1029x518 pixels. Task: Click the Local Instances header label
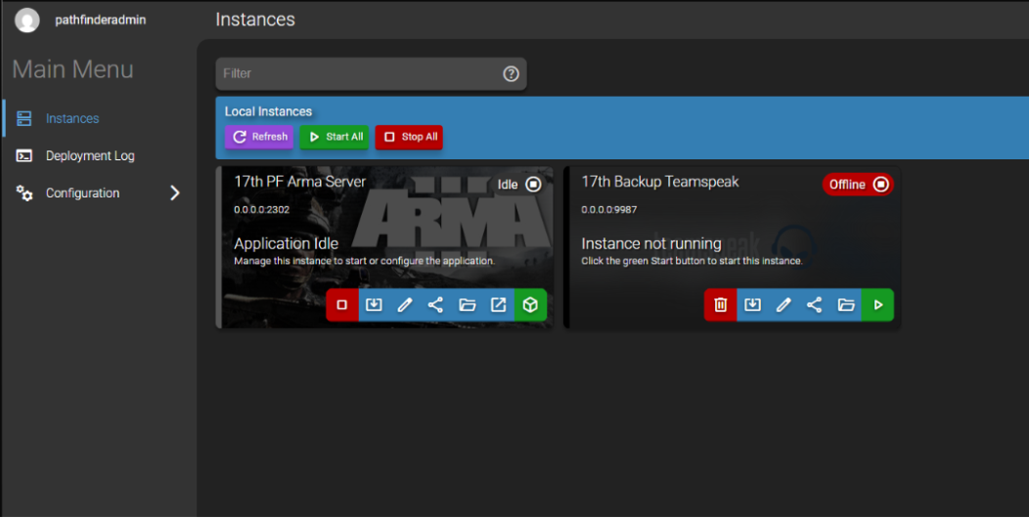pyautogui.click(x=268, y=111)
